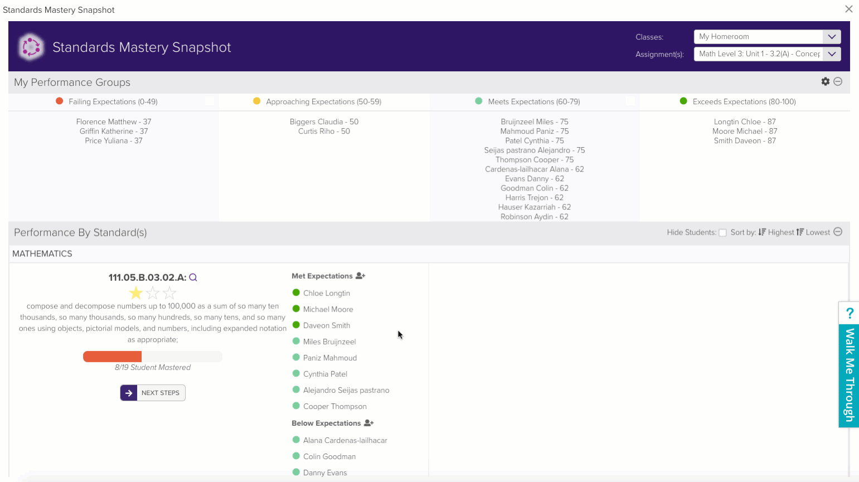Viewport: 859px width, 482px height.
Task: Click the first yellow star rating
Action: 135,293
